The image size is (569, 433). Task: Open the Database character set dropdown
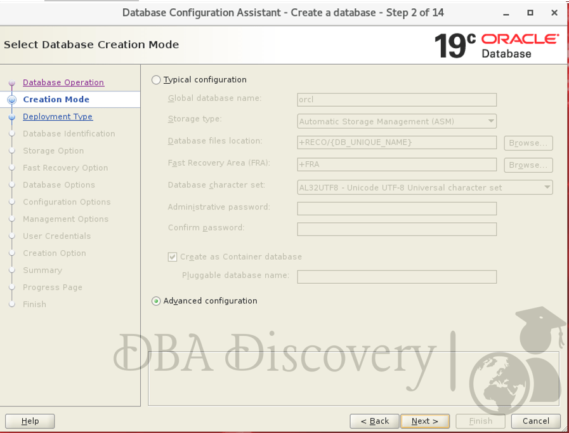point(425,187)
